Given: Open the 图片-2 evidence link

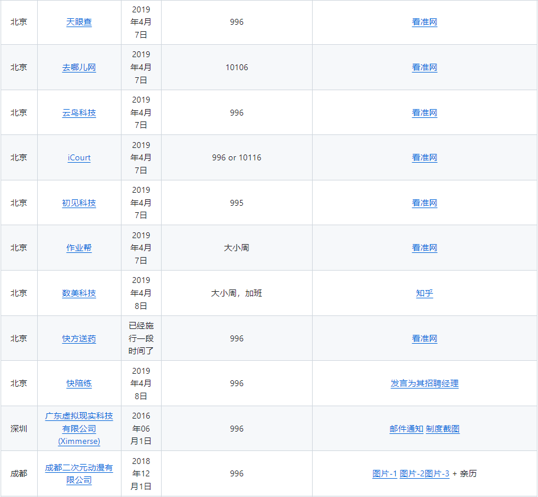Looking at the screenshot, I should pyautogui.click(x=412, y=473).
